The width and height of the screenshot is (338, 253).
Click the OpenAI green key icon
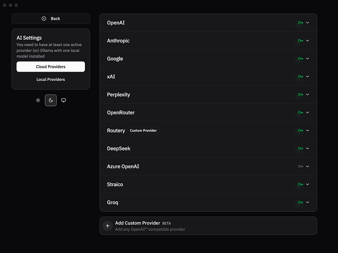click(300, 23)
